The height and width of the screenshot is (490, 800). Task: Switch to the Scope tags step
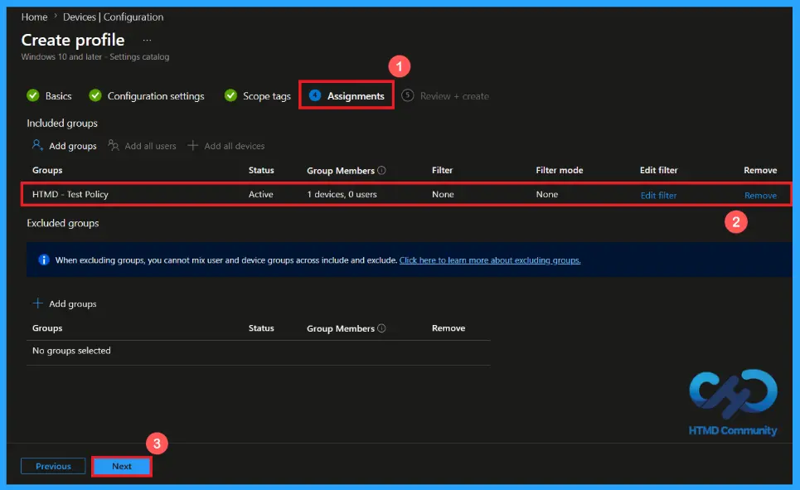click(x=266, y=96)
